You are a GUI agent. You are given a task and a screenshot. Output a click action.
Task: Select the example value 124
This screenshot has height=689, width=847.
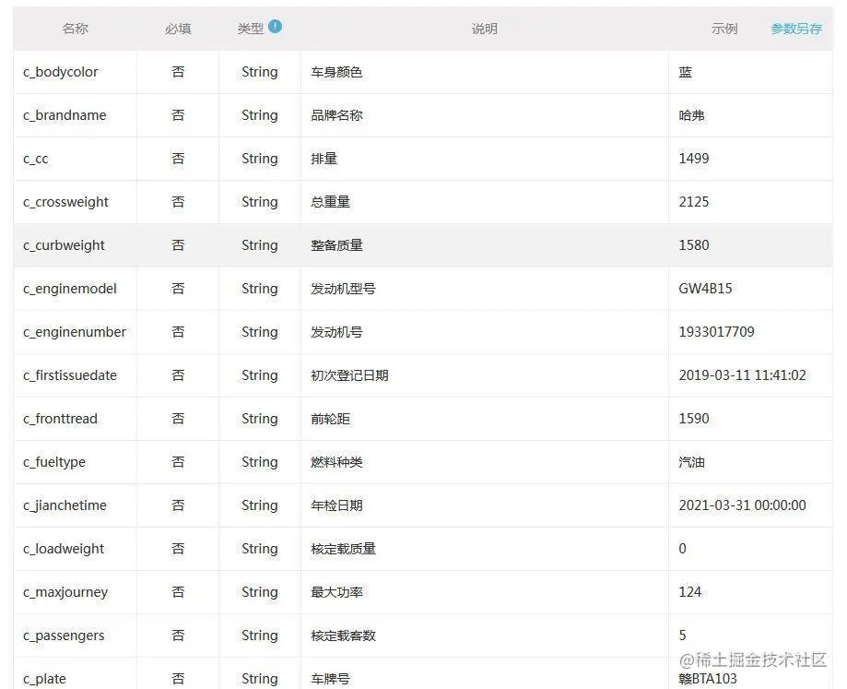(689, 592)
